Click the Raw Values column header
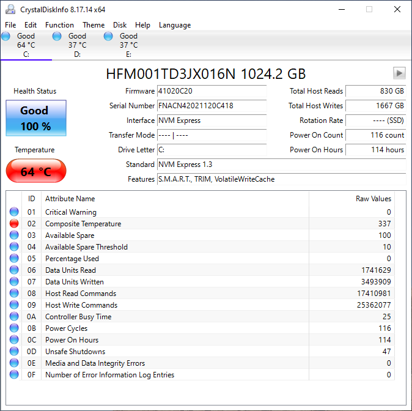This screenshot has width=412, height=411. click(x=351, y=199)
